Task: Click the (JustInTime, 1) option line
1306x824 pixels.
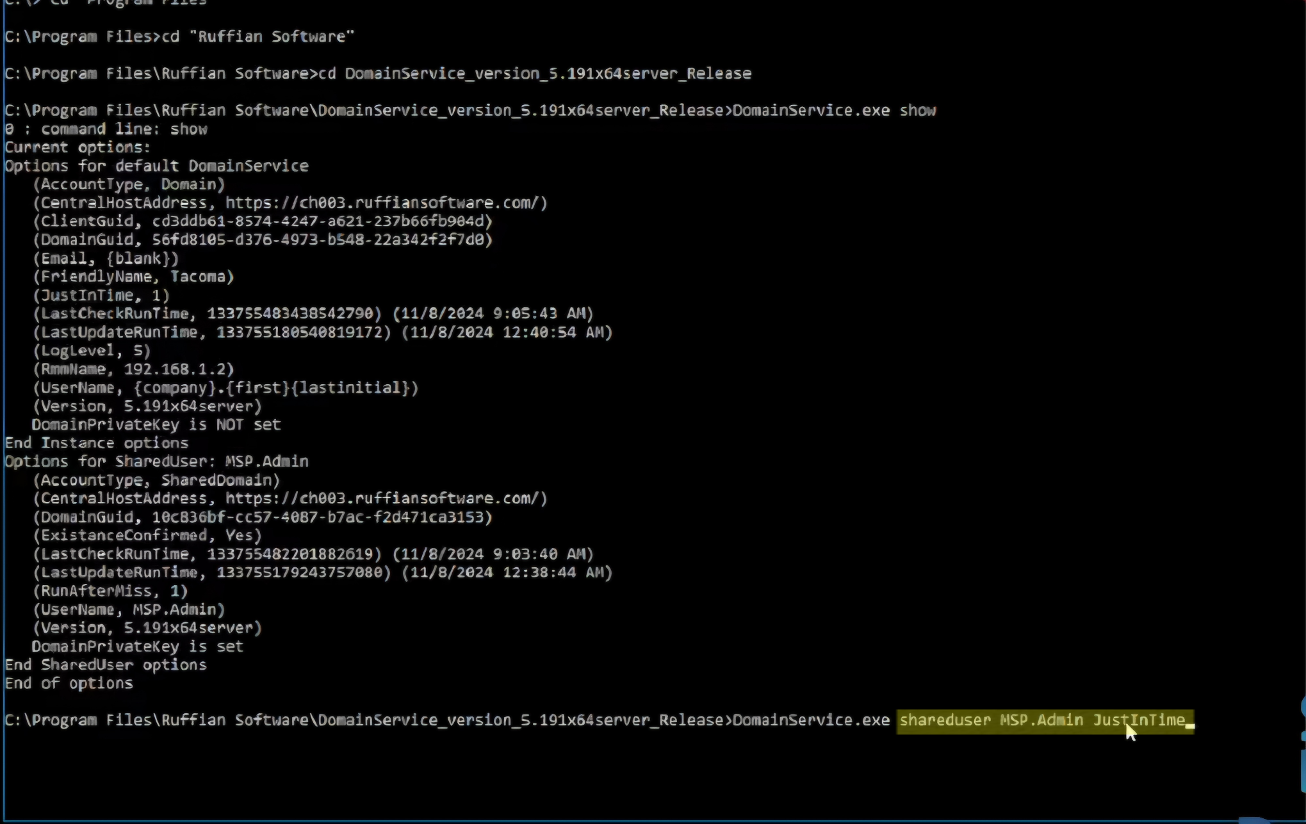Action: click(x=101, y=295)
